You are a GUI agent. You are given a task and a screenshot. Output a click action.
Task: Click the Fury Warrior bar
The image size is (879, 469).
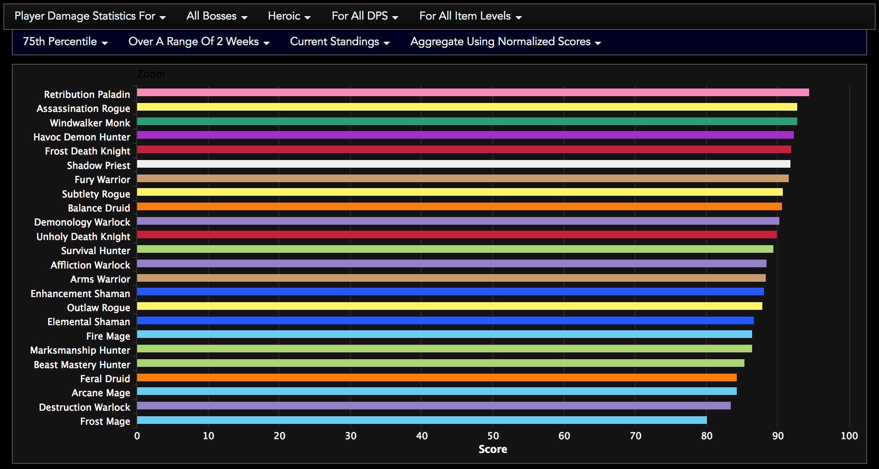(x=462, y=178)
